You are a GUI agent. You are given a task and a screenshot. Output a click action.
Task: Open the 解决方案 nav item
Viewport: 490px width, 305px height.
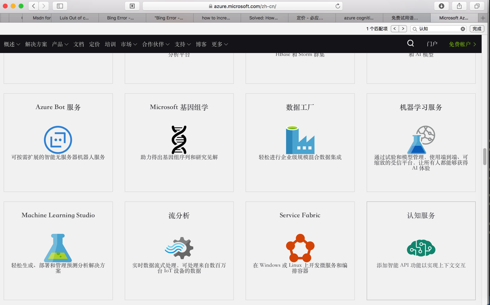[36, 44]
